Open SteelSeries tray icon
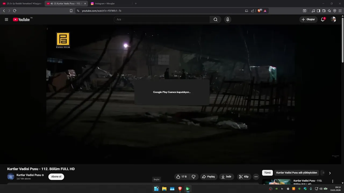Image resolution: width=344 pixels, height=193 pixels. pyautogui.click(x=288, y=189)
